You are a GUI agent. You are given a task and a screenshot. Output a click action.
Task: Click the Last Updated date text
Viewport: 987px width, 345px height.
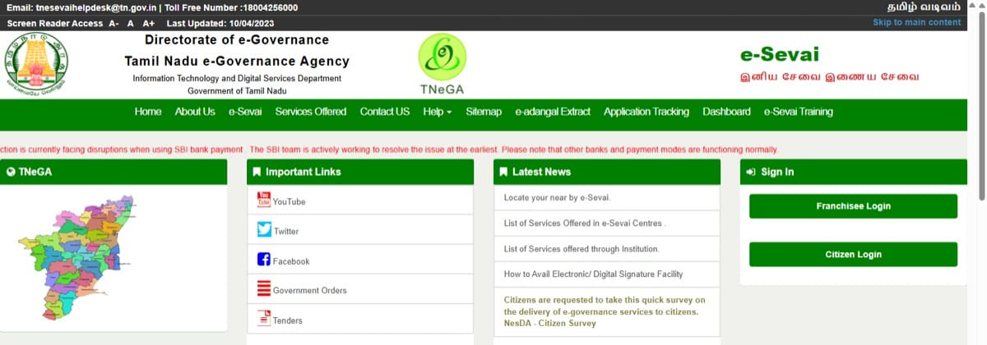222,23
